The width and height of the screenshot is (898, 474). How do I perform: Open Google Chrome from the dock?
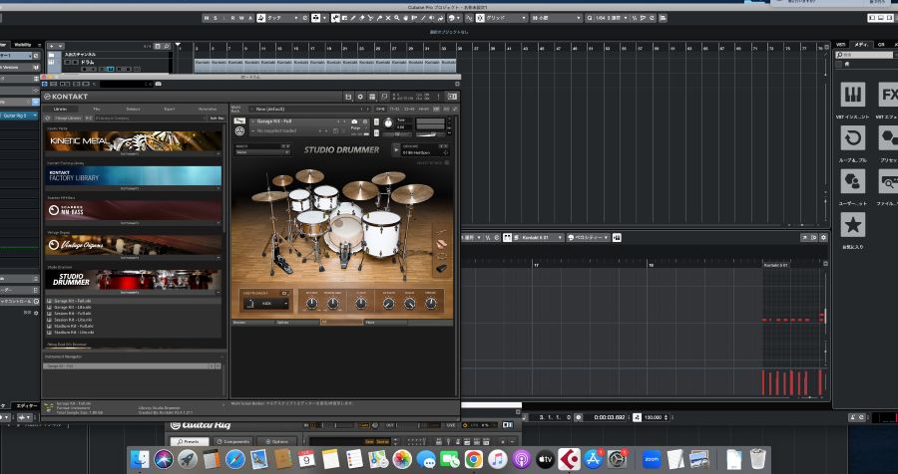tap(473, 458)
